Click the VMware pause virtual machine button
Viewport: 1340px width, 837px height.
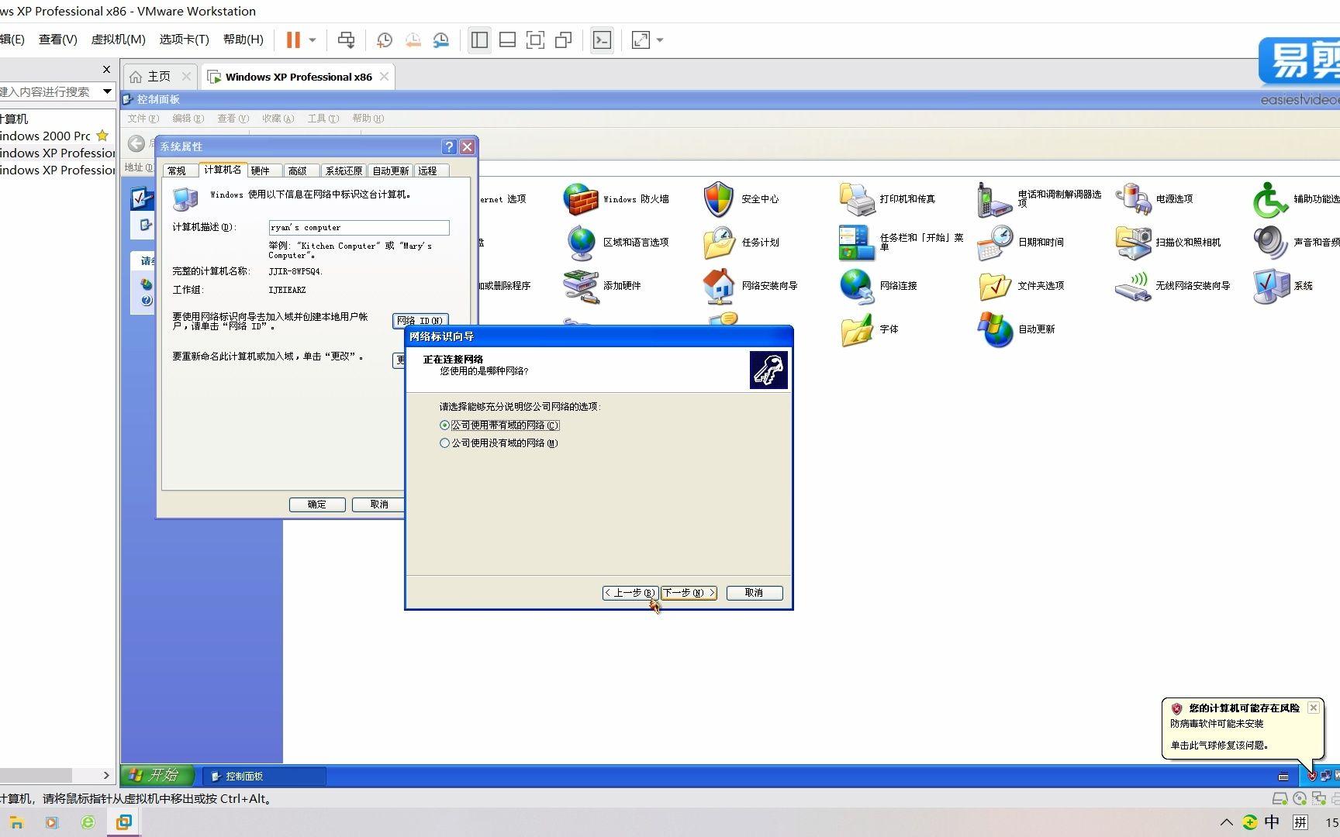[293, 40]
